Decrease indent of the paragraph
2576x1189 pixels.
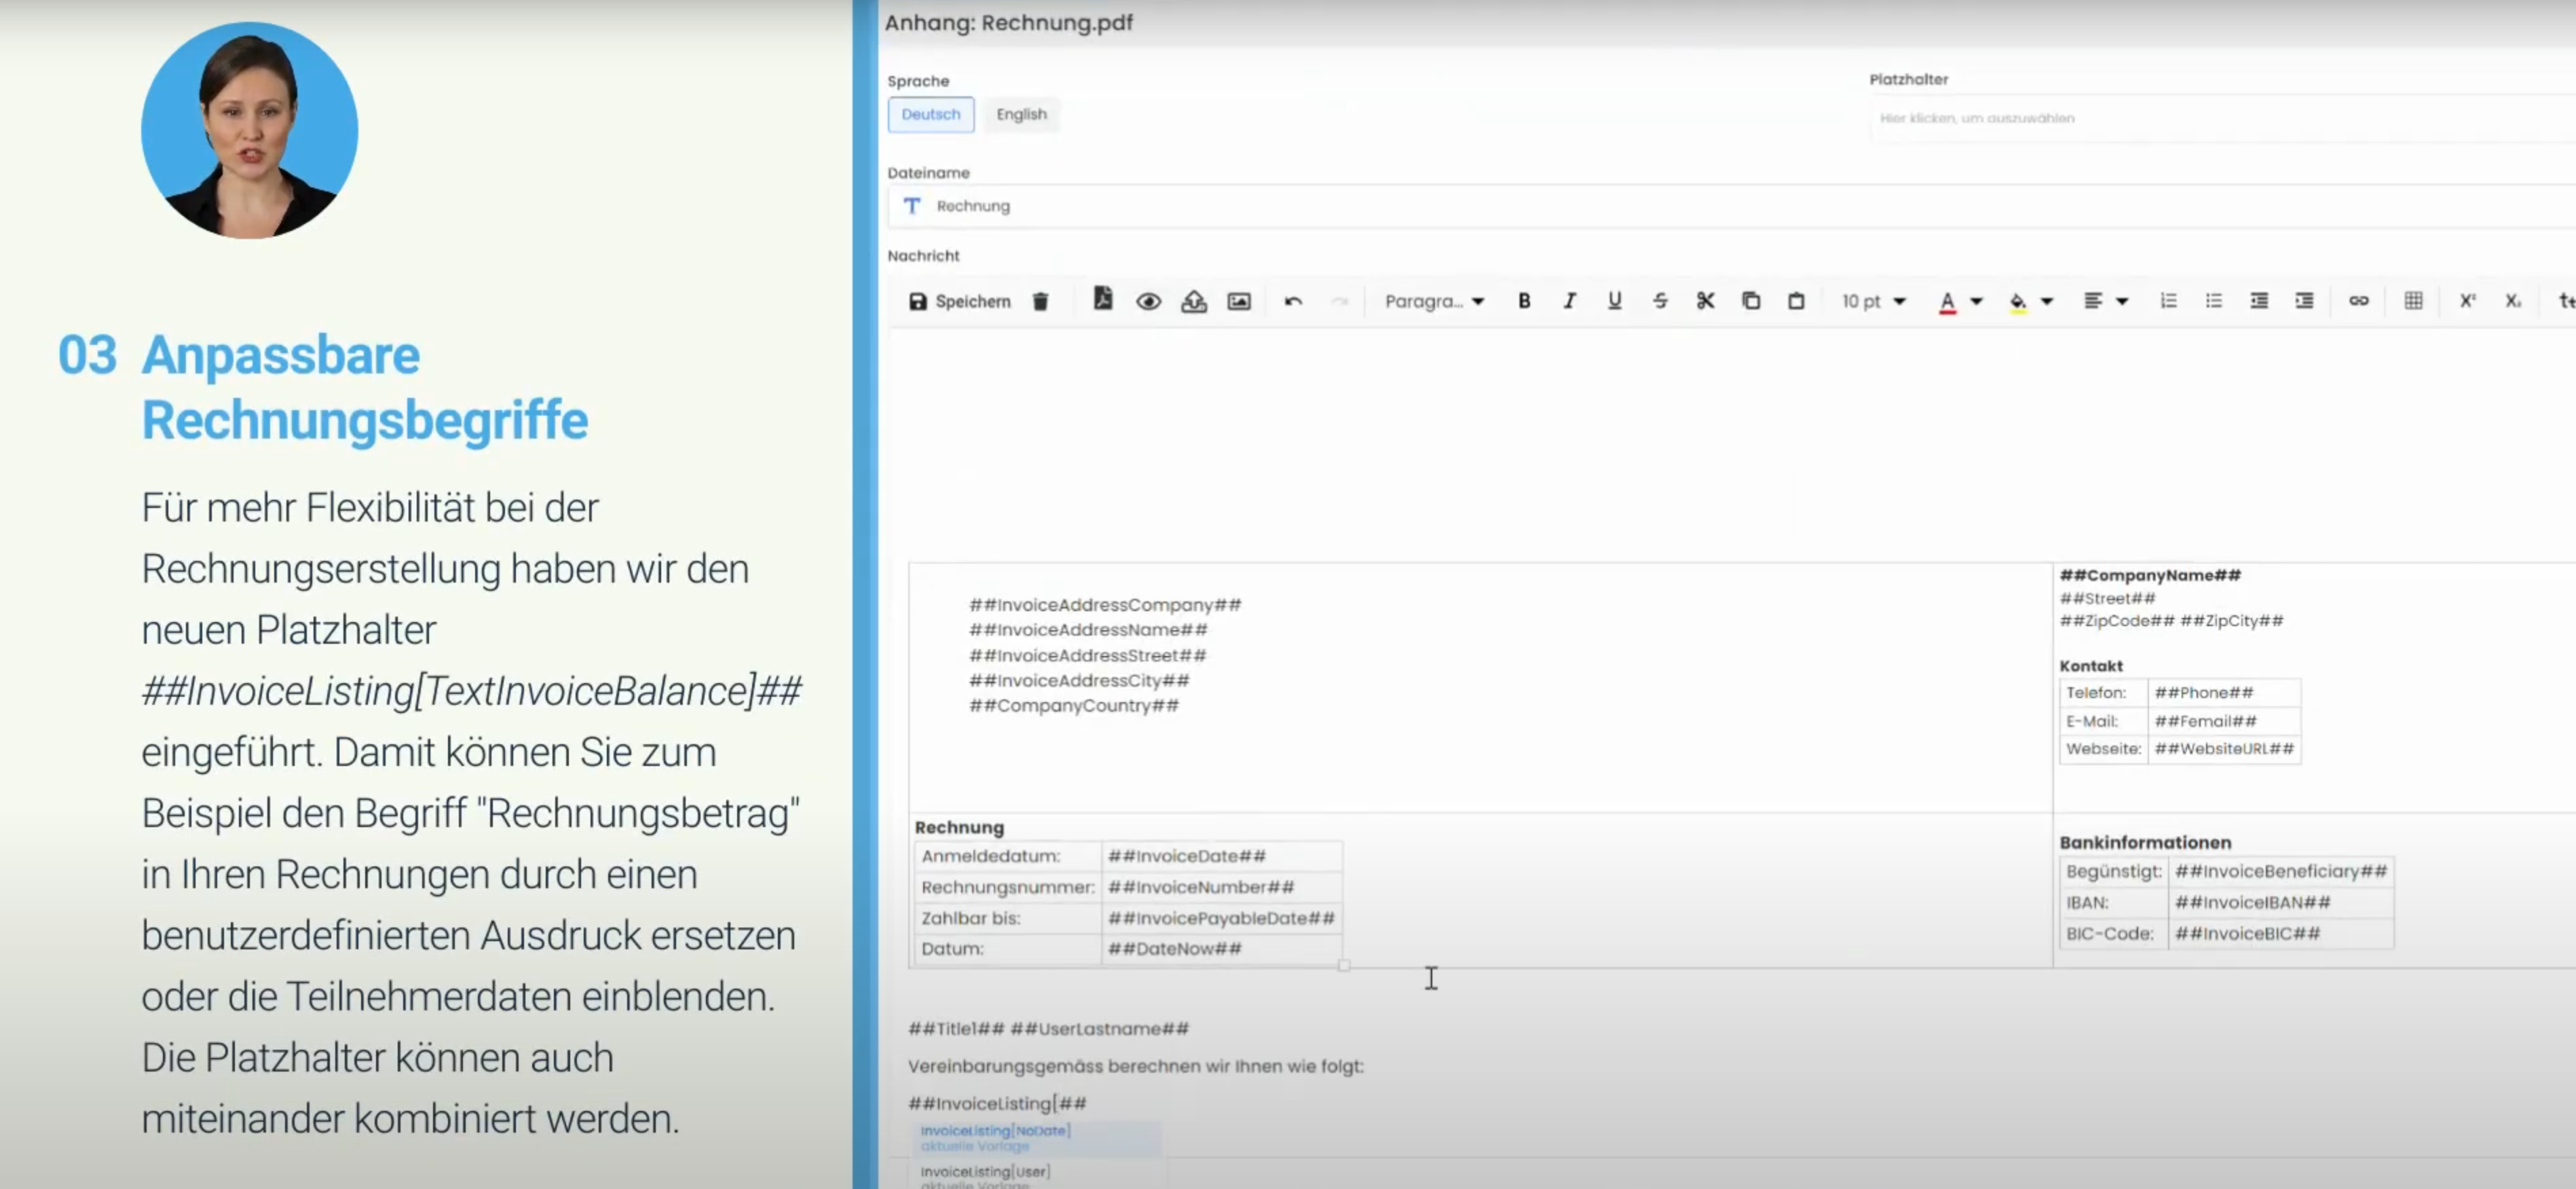pyautogui.click(x=2258, y=301)
